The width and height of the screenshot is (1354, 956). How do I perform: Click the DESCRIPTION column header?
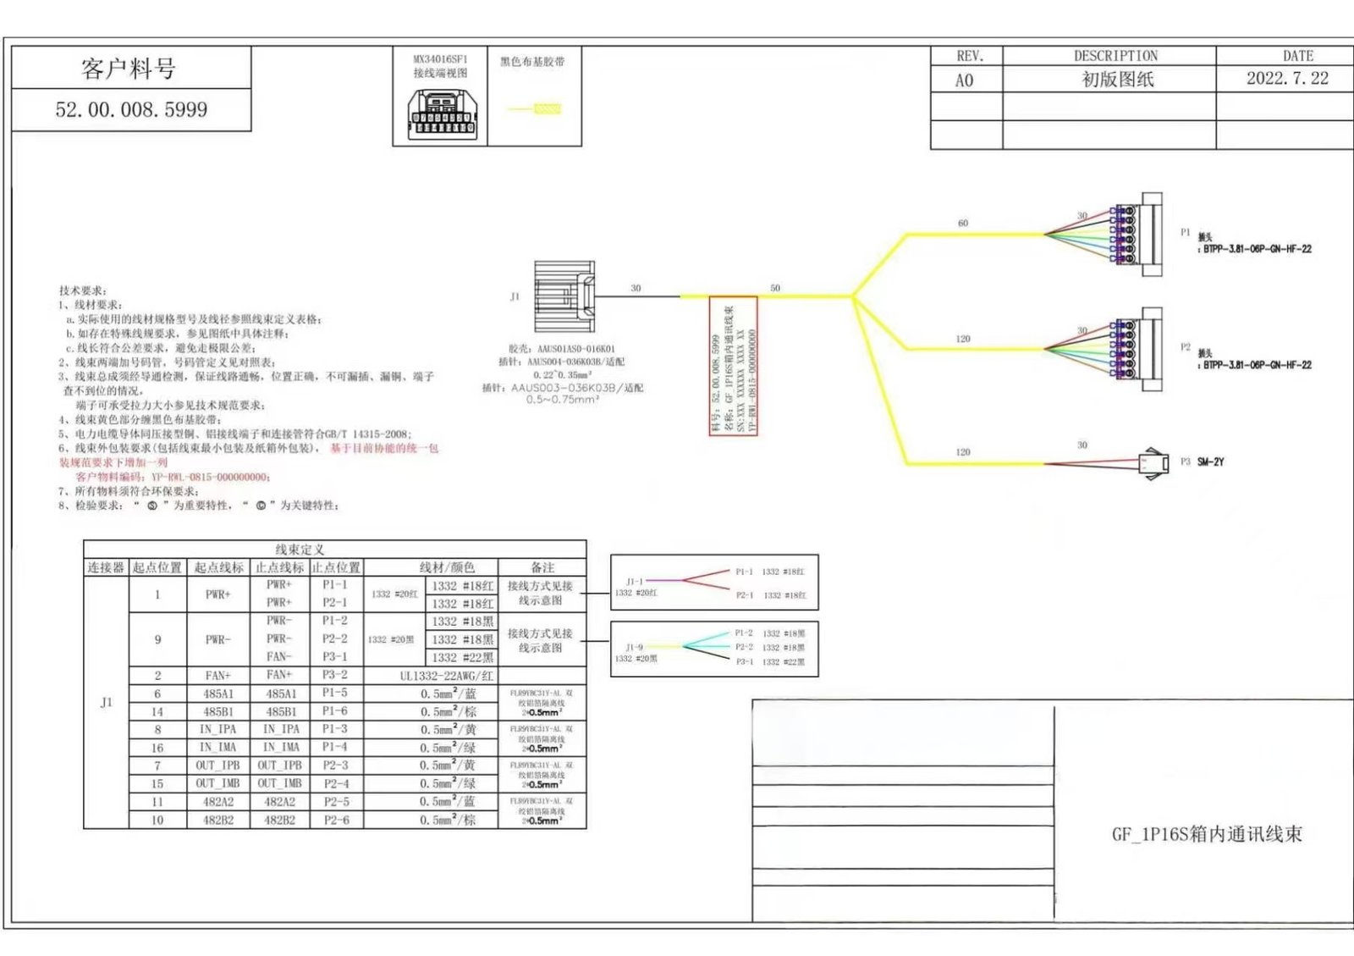(x=1115, y=56)
